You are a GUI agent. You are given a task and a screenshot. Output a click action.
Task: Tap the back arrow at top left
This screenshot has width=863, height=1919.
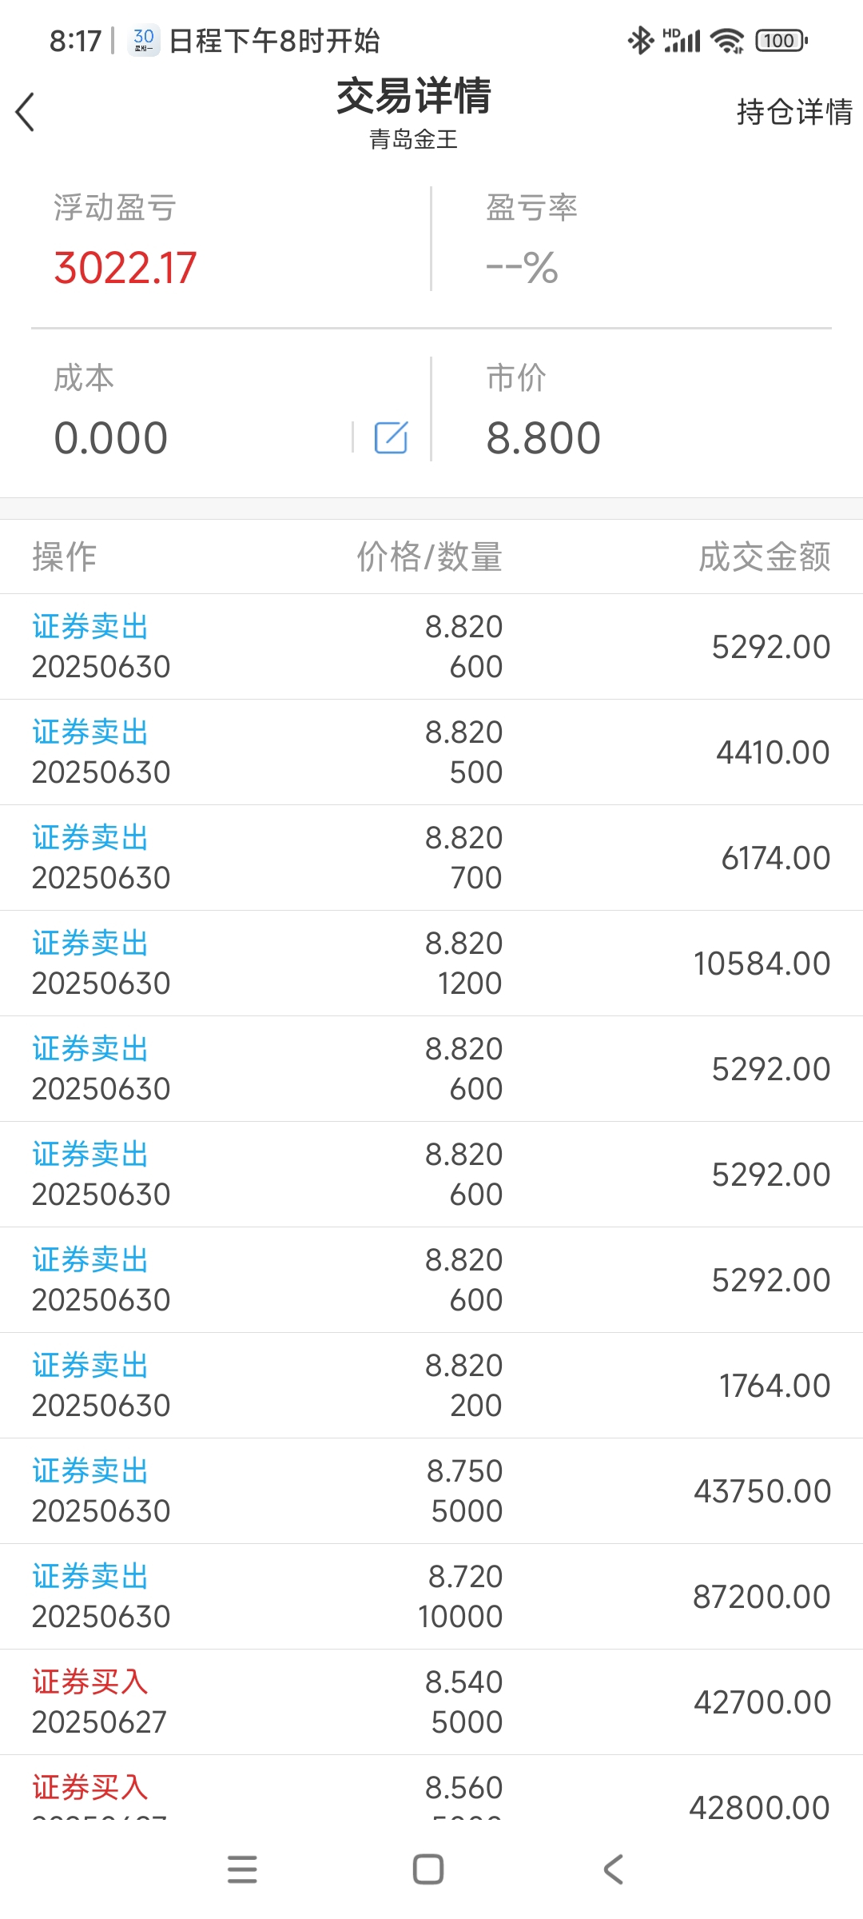pyautogui.click(x=26, y=112)
